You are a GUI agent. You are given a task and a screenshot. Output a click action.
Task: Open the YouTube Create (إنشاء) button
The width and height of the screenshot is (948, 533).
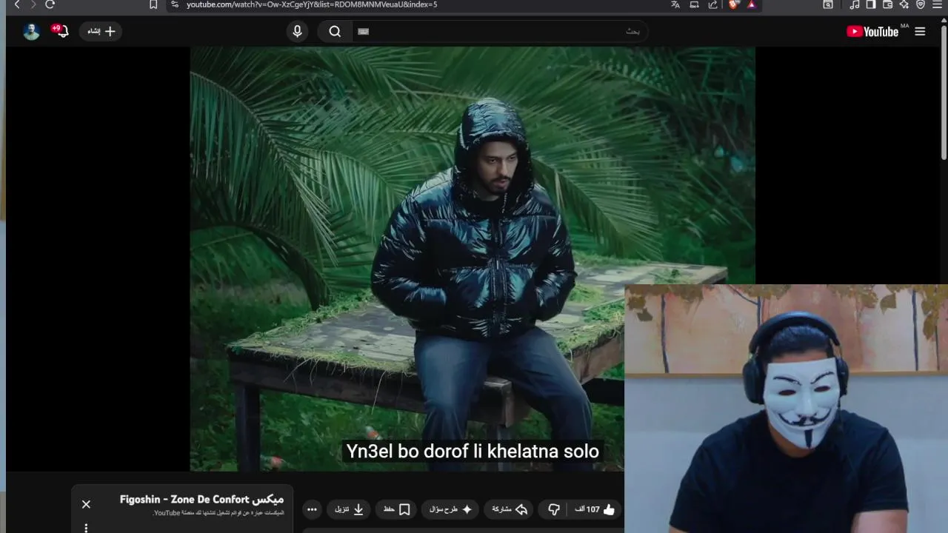pyautogui.click(x=101, y=31)
